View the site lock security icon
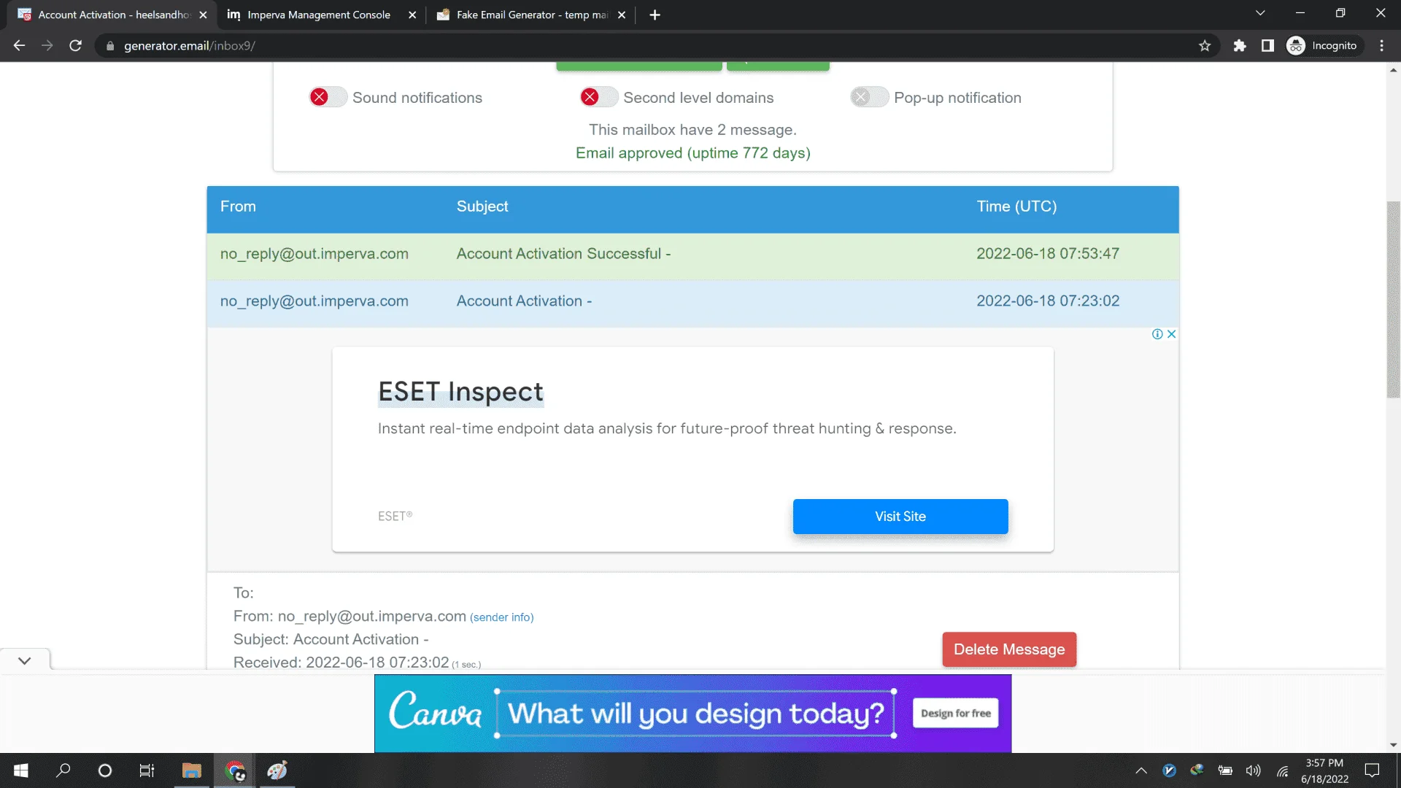The image size is (1401, 788). coord(110,46)
